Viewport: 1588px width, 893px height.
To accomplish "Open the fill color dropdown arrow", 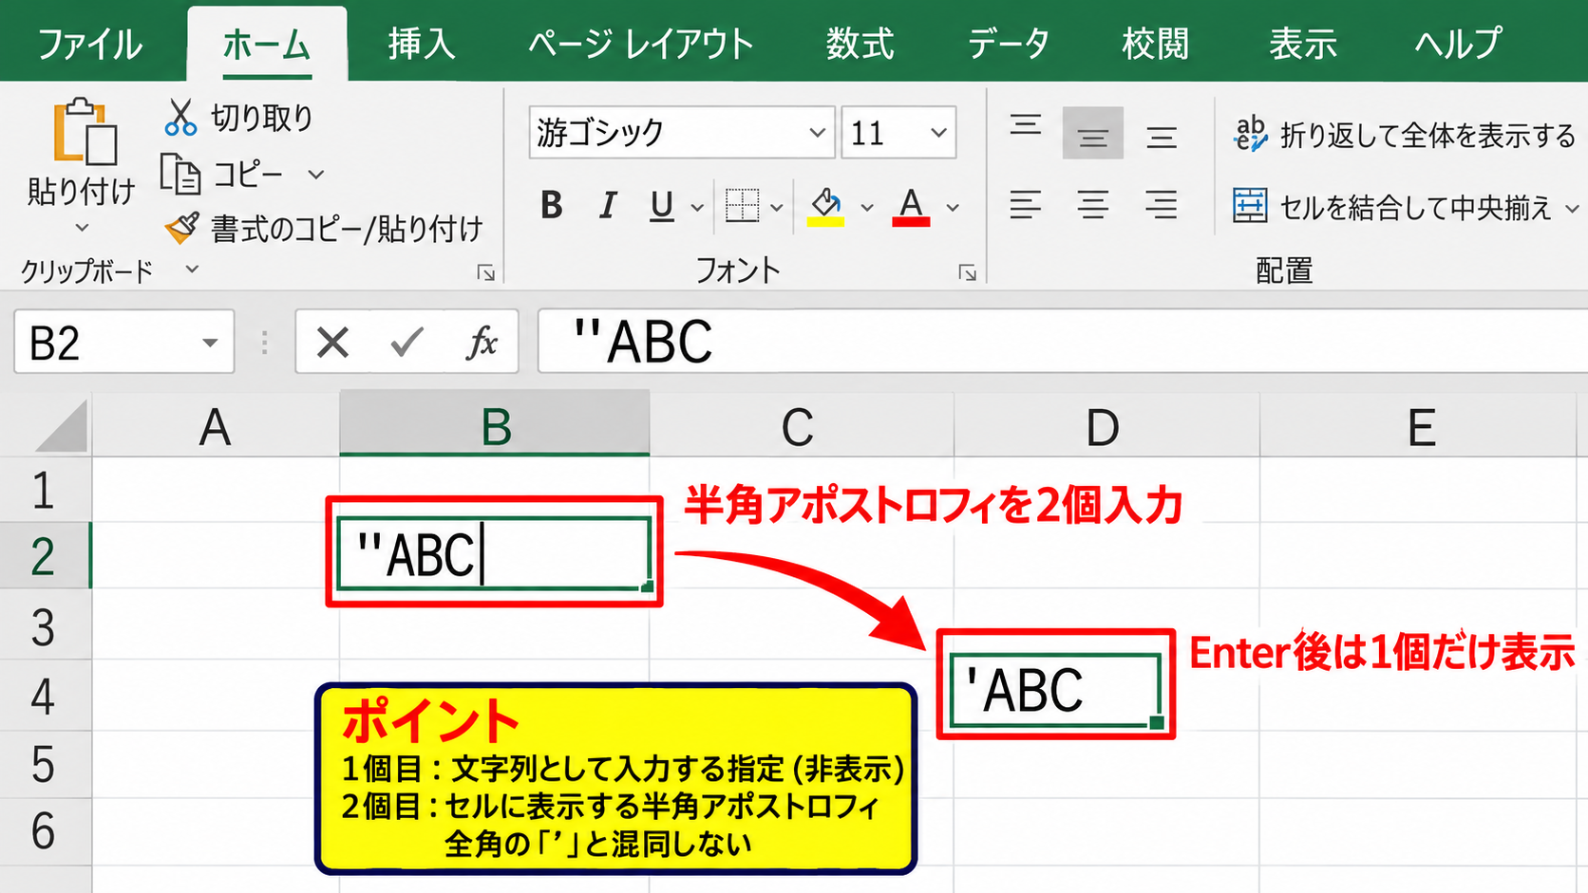I will 866,207.
